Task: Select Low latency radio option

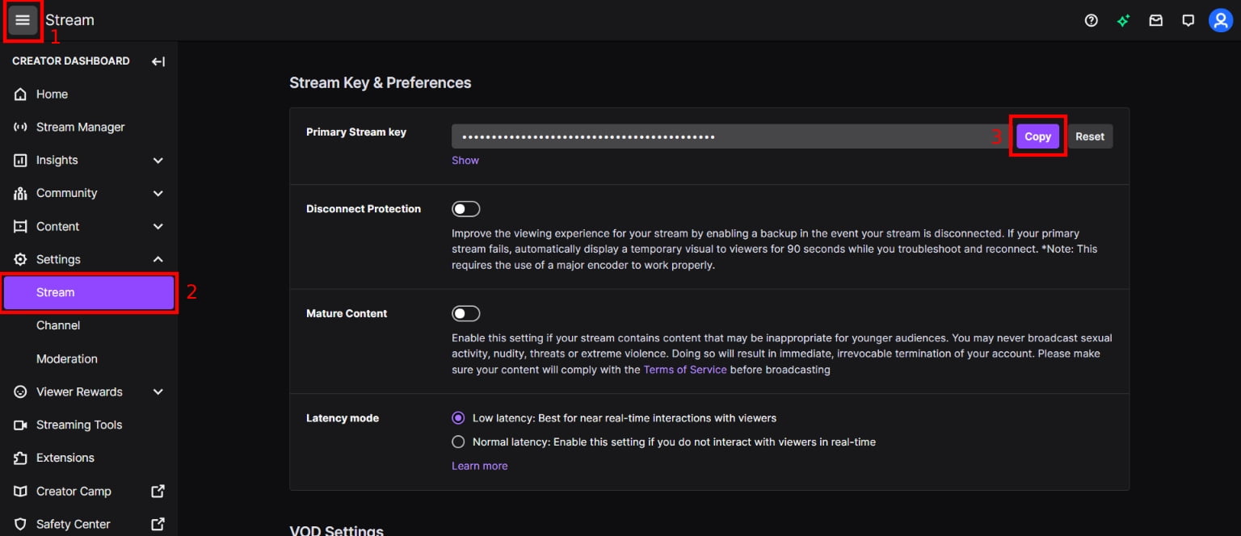Action: (458, 418)
